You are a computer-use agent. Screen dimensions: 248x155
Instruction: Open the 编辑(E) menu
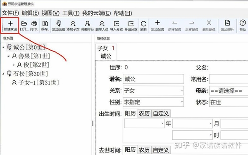[x=30, y=13]
